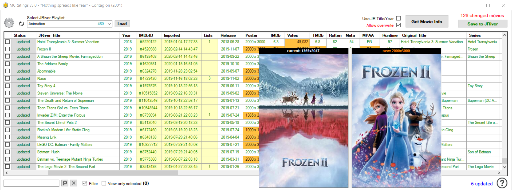The image size is (512, 190).
Task: Click Save to JRiver button
Action: pos(482,24)
